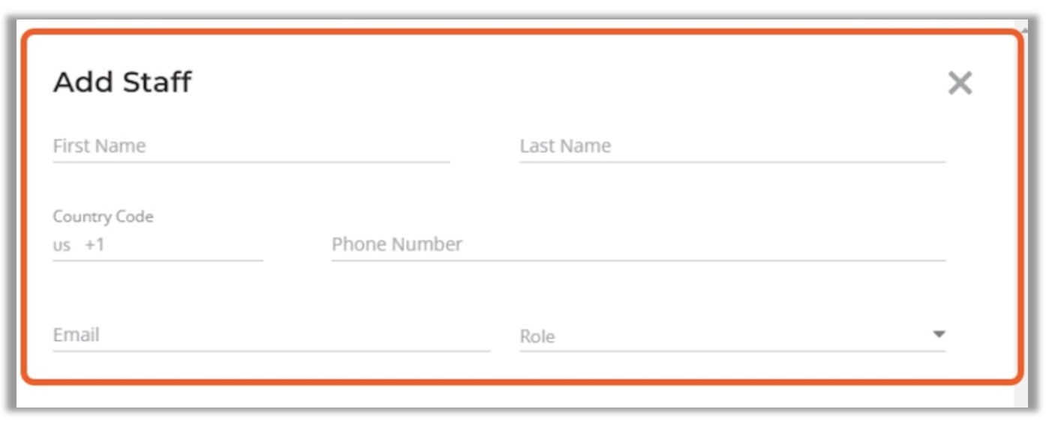The width and height of the screenshot is (1046, 424).
Task: Click the "First Name" placeholder text
Action: point(99,146)
